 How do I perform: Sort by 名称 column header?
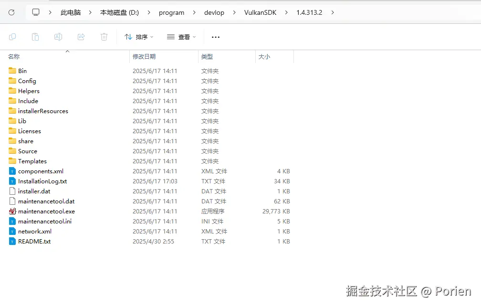point(14,56)
